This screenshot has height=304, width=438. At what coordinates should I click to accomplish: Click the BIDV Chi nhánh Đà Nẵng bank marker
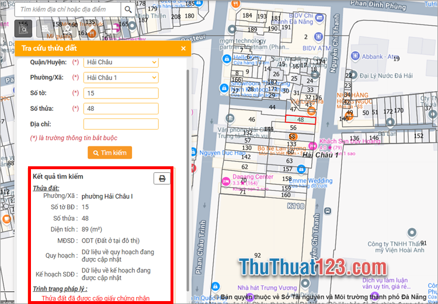pyautogui.click(x=319, y=18)
